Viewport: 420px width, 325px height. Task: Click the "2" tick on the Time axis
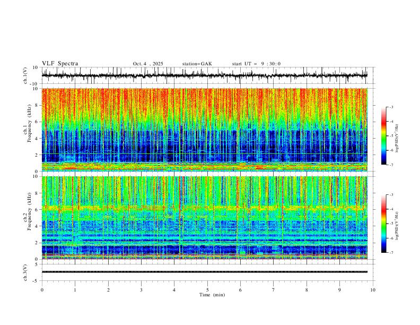(108, 290)
